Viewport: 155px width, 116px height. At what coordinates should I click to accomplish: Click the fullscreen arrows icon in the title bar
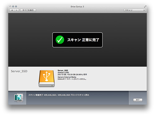pos(145,6)
